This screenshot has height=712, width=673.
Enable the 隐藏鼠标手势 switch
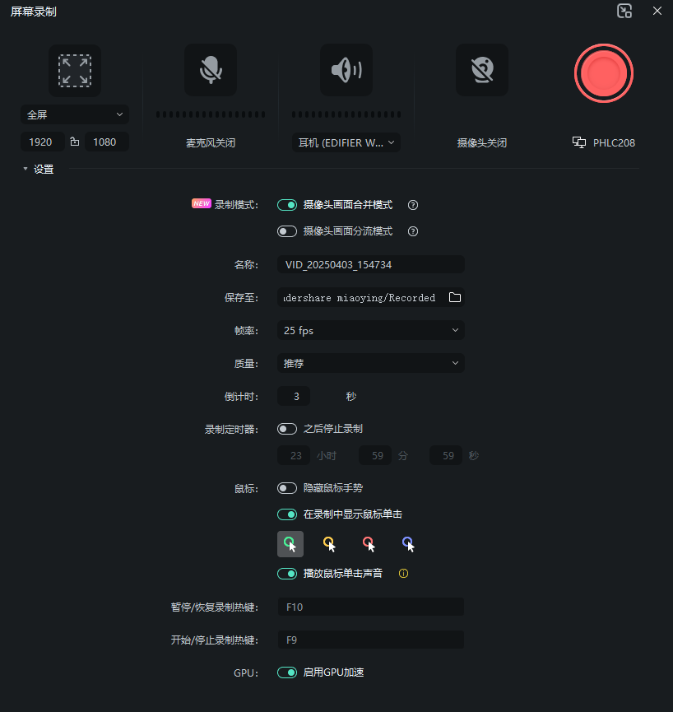(287, 488)
